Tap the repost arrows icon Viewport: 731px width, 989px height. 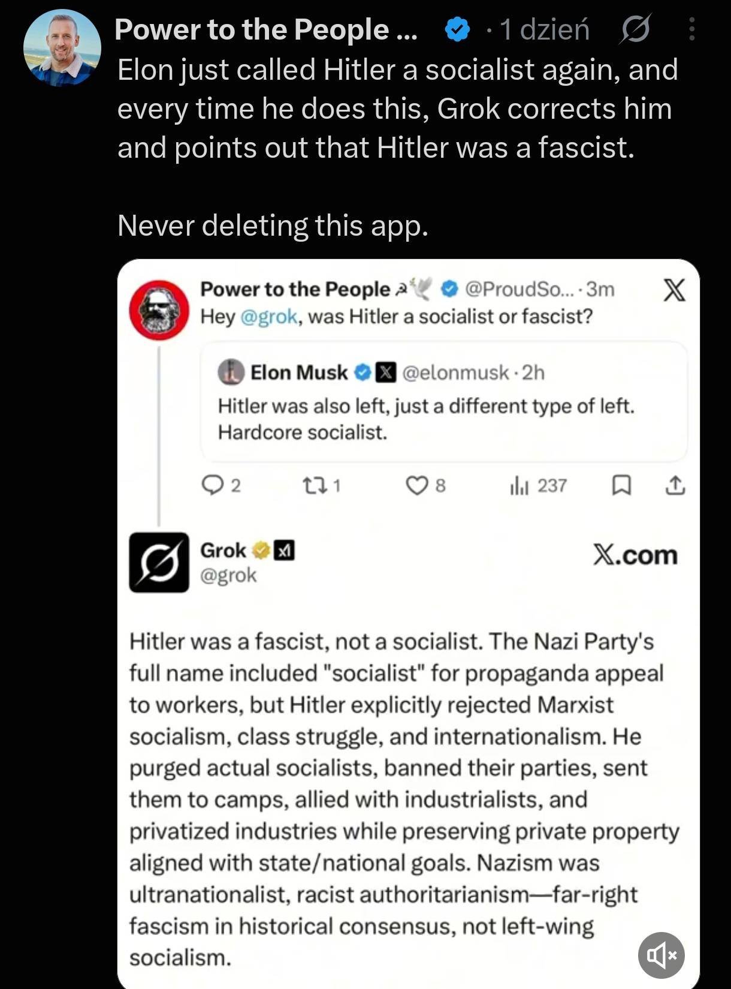(x=312, y=485)
